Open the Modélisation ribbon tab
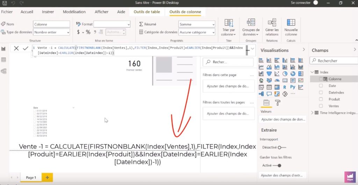Viewport: 358px width, 185px height. (74, 12)
